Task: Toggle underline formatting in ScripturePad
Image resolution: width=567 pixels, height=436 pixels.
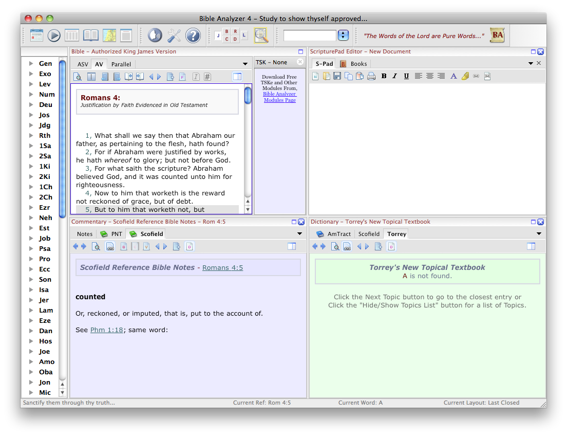Action: [x=406, y=76]
